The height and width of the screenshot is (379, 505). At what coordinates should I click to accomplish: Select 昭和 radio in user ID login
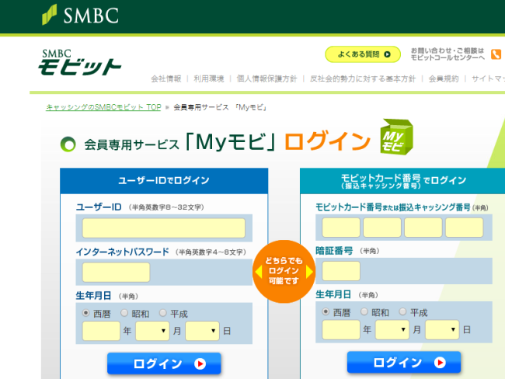coord(124,313)
